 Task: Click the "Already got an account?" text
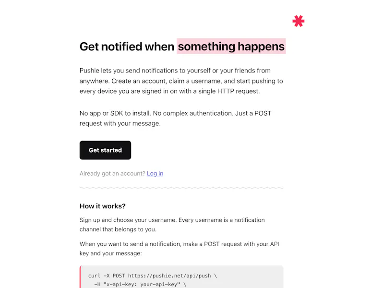pyautogui.click(x=112, y=173)
